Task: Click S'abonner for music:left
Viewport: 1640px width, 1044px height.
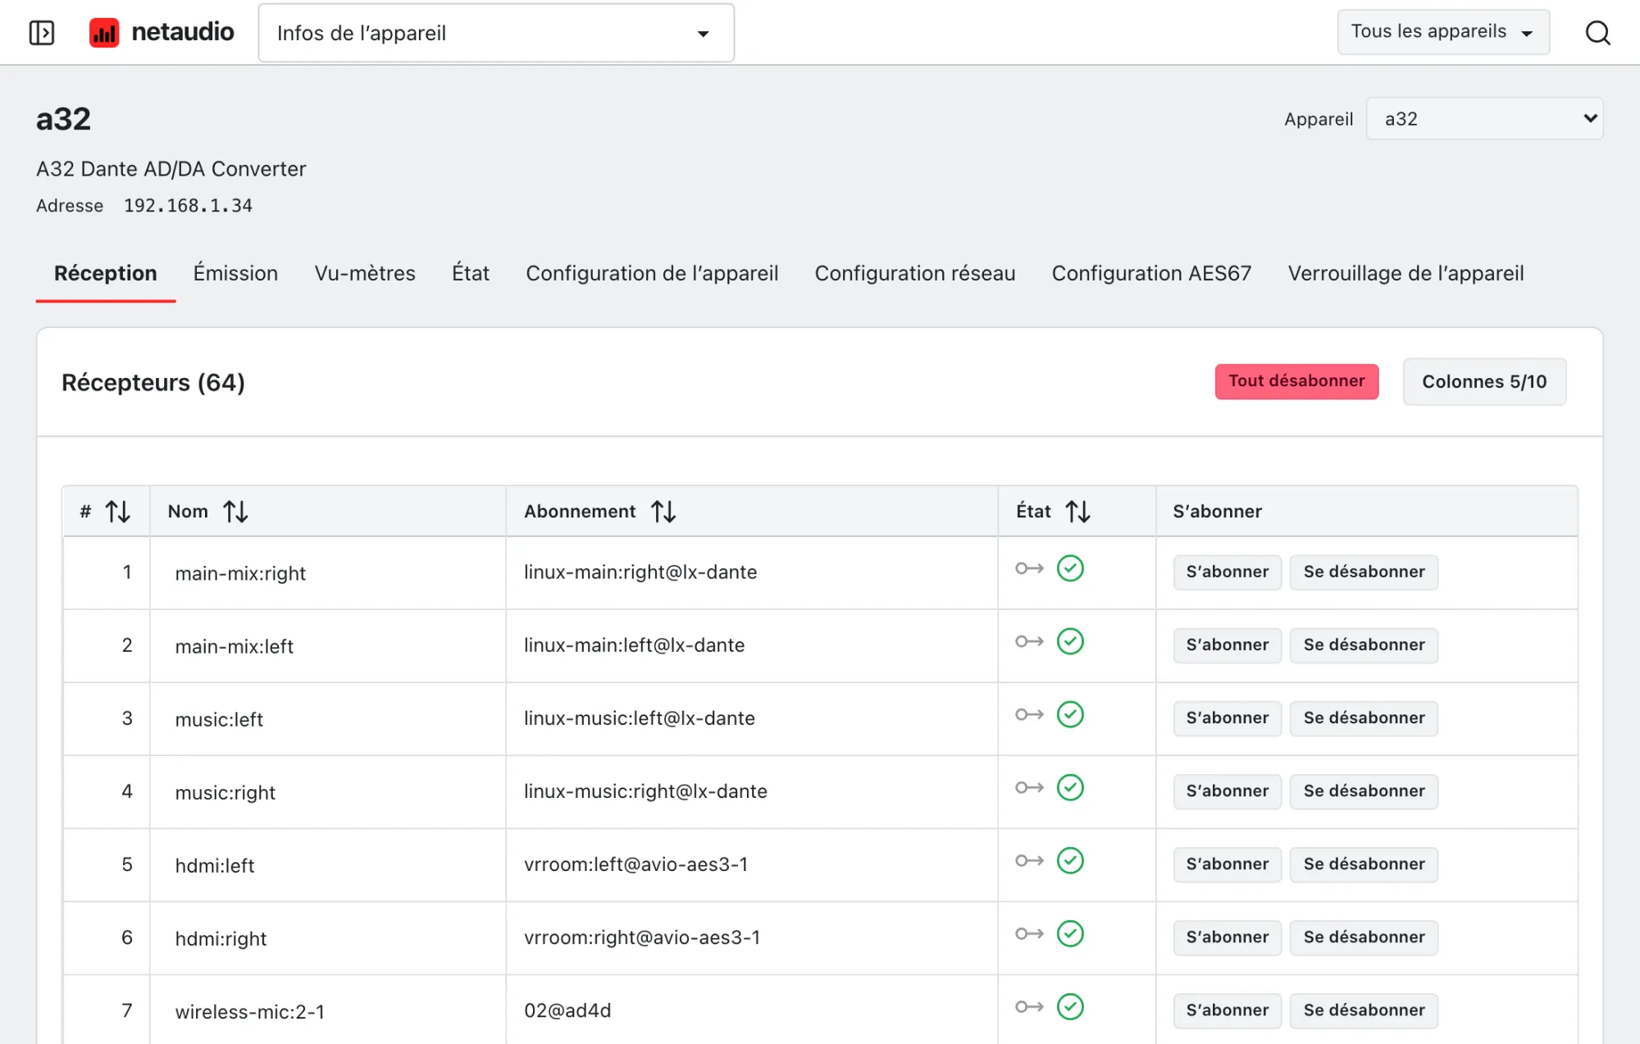Action: (1227, 718)
